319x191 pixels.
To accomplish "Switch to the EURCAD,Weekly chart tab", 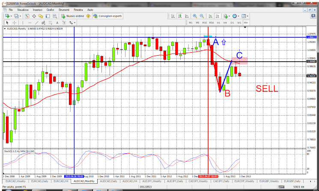I will (x=15, y=181).
